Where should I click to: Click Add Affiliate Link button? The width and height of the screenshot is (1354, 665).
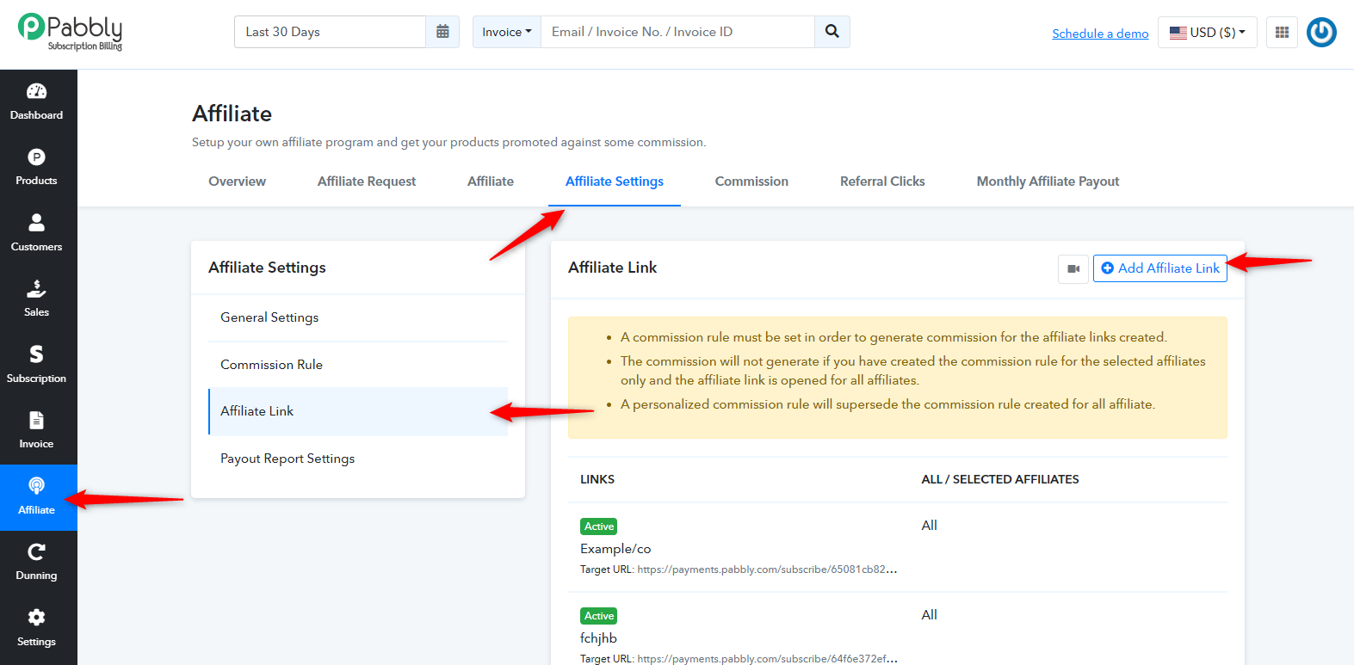[x=1160, y=268]
